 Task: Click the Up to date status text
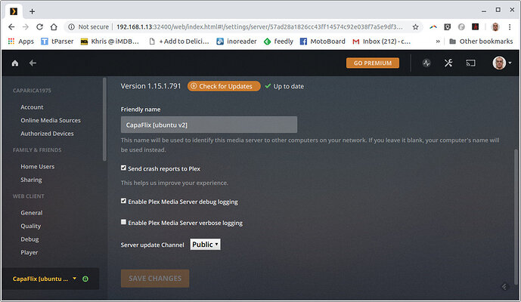click(x=288, y=86)
